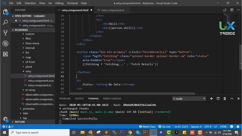Click the Open Changes editor icon
The width and height of the screenshot is (242, 136).
225,10
